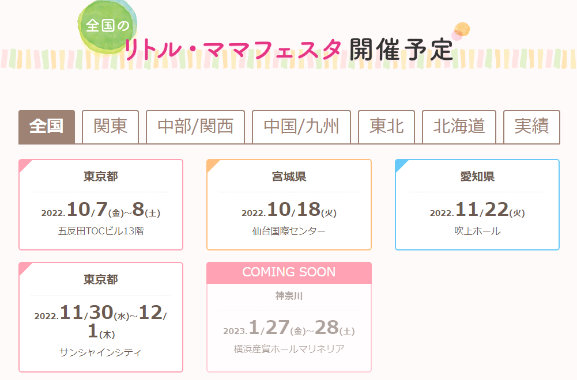Open the 宮城県 仙台国際センター event card

[x=289, y=205]
